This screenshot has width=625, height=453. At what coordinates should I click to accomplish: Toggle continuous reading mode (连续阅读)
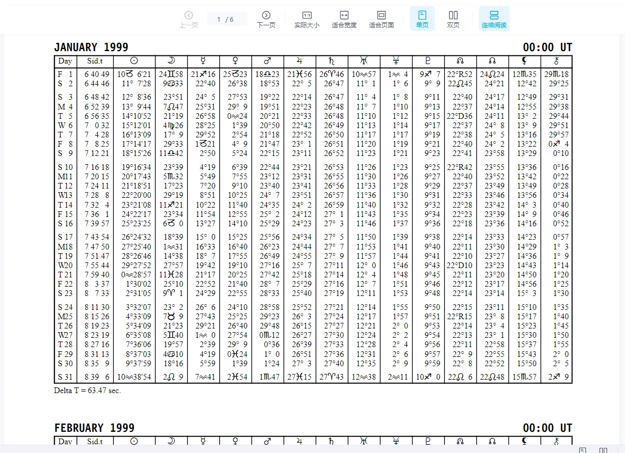tap(494, 19)
